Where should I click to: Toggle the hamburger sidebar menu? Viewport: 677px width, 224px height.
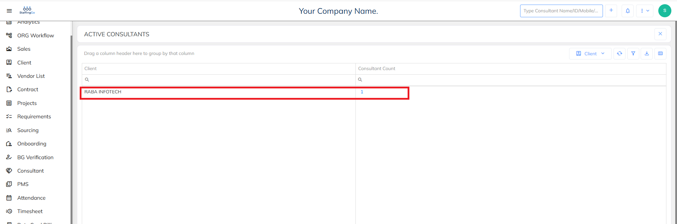coord(9,11)
